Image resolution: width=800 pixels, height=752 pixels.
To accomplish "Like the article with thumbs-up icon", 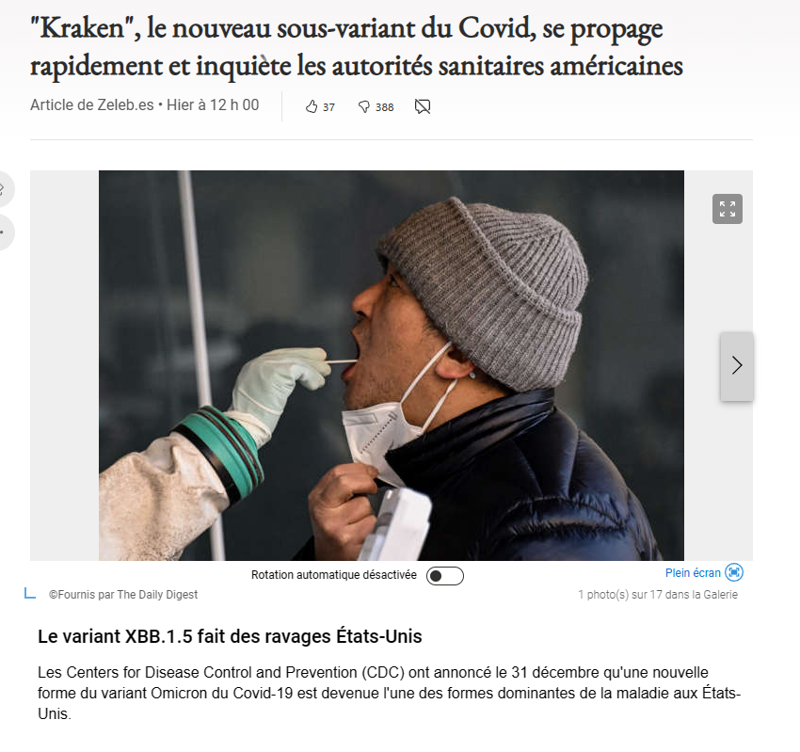I will pyautogui.click(x=312, y=106).
